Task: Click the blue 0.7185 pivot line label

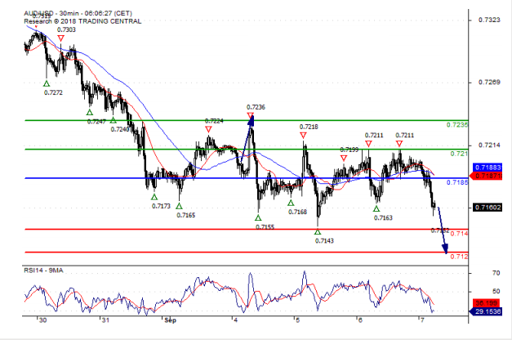Action: (457, 183)
